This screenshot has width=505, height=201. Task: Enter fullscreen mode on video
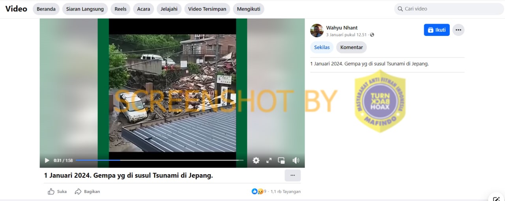pyautogui.click(x=269, y=160)
